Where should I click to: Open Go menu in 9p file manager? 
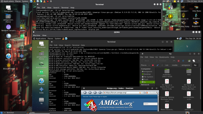click(156, 57)
